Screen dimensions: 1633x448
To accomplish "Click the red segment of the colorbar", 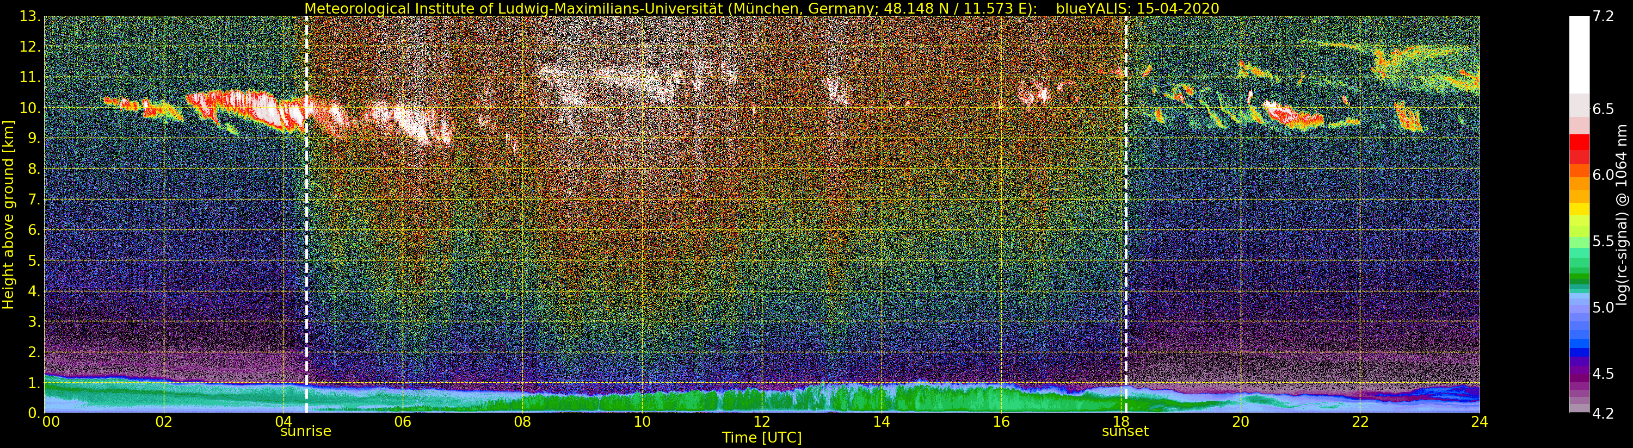I will click(1579, 142).
